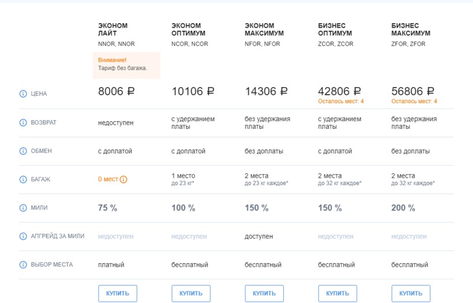
Task: Click the orange info icon near 0 мест
Action: pyautogui.click(x=123, y=179)
